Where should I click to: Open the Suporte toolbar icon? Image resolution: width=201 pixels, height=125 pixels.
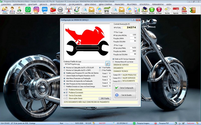[184, 10]
